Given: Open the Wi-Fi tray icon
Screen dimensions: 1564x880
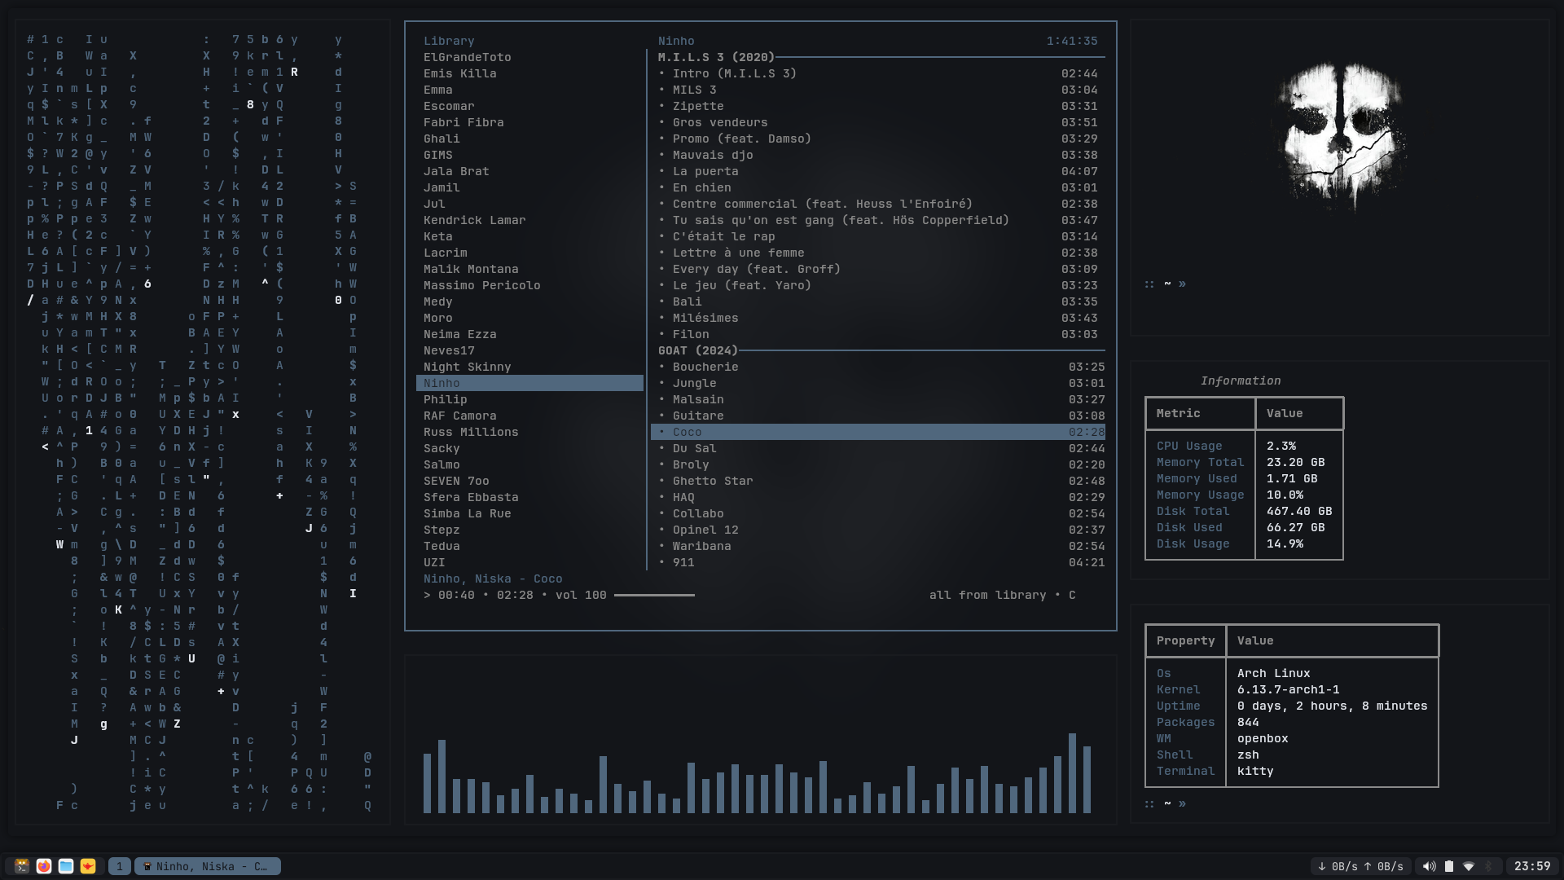Looking at the screenshot, I should pos(1469,866).
